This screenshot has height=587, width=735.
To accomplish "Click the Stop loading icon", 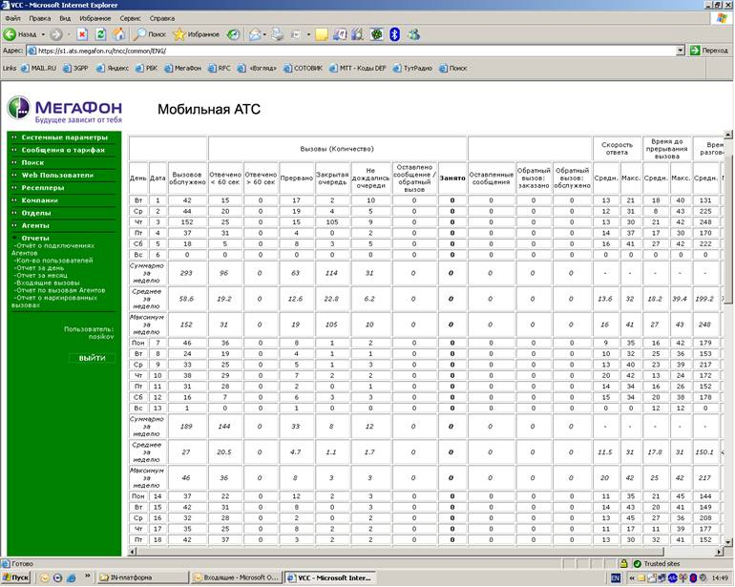I will click(82, 34).
